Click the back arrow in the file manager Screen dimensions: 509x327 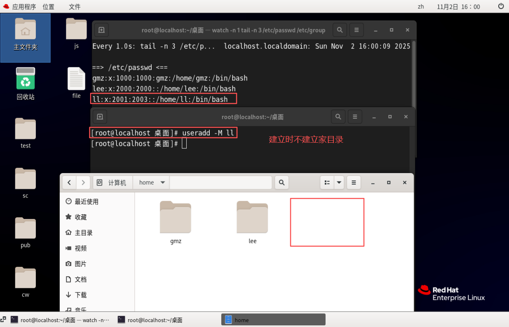[x=69, y=182]
